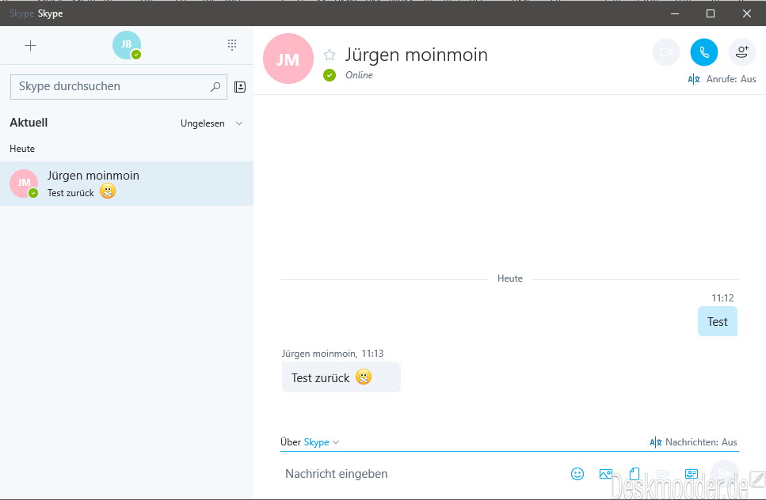The width and height of the screenshot is (766, 500).
Task: Maximize the Skype window
Action: pos(711,13)
